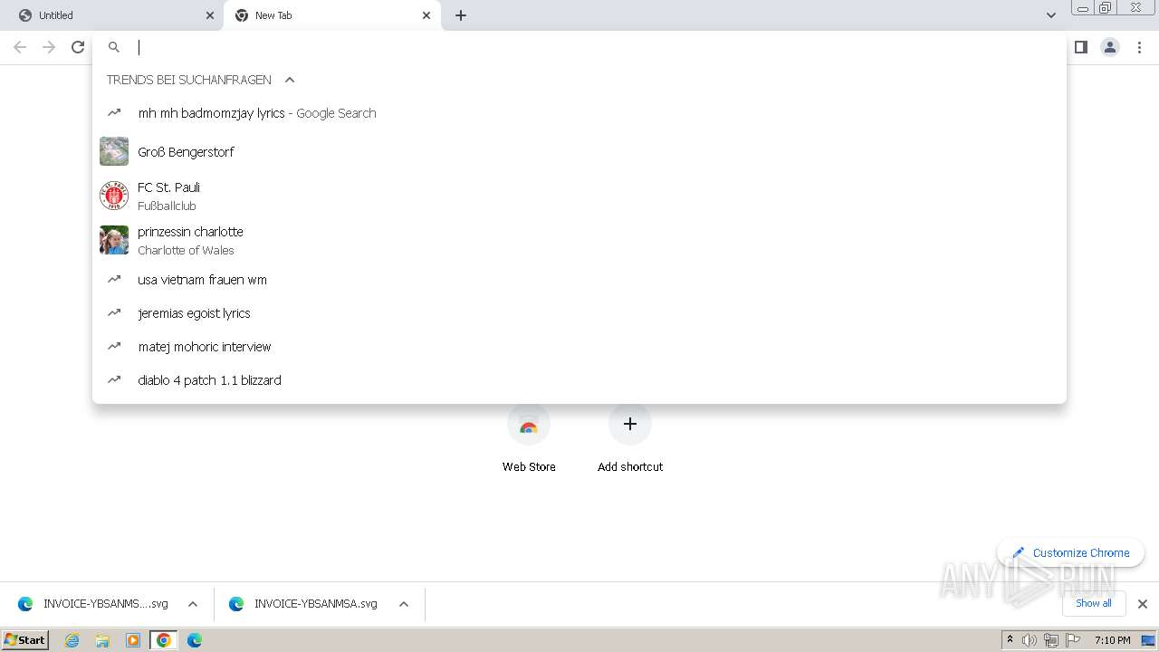1159x652 pixels.
Task: Open the media player taskbar icon
Action: point(133,640)
